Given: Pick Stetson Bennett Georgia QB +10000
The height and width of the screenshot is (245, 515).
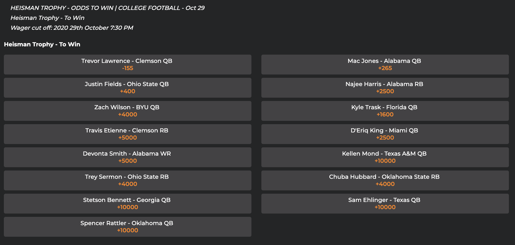Looking at the screenshot, I should (x=127, y=204).
